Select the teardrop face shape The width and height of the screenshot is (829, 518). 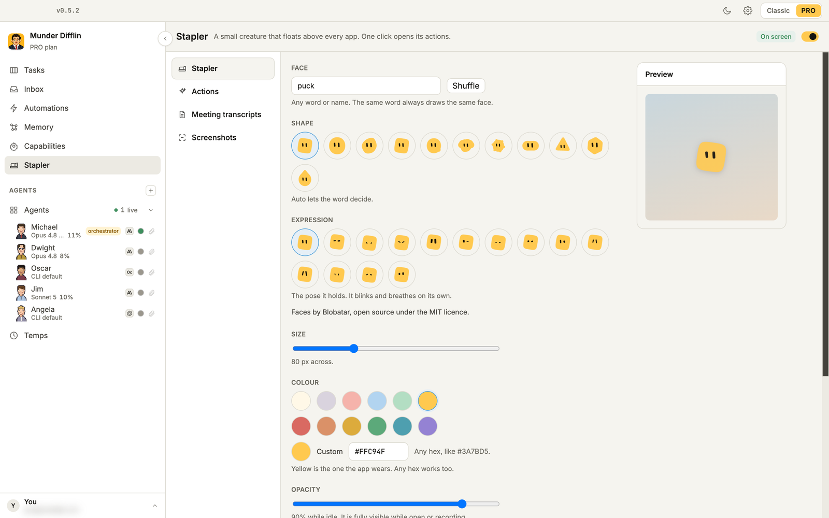click(x=305, y=178)
